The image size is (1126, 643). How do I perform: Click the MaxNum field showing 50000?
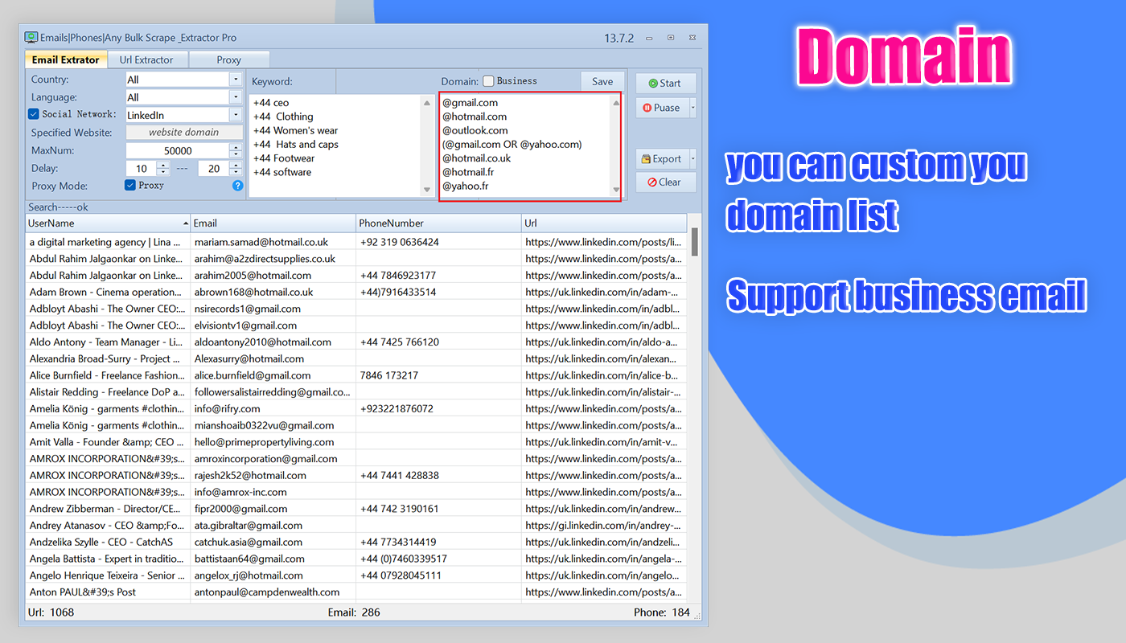coord(178,151)
